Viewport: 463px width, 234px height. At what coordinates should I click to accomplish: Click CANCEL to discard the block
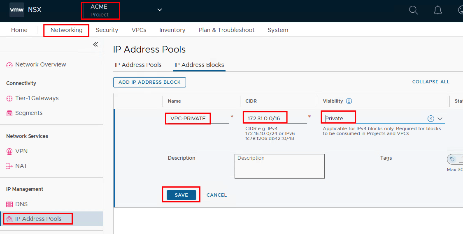pos(216,195)
